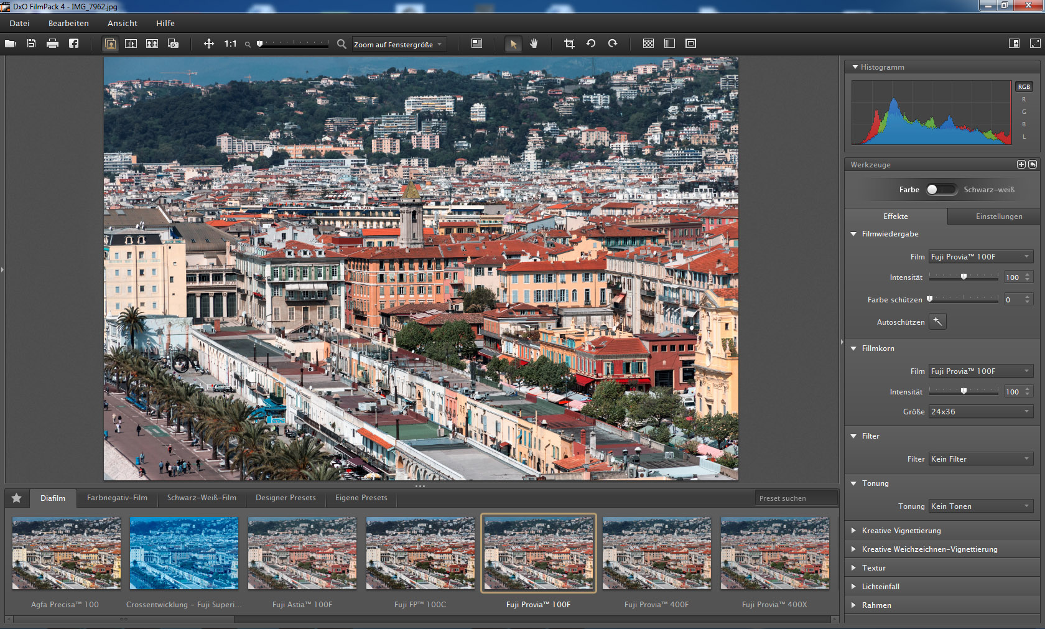The image size is (1045, 629).
Task: Expand the Lichteinfall section
Action: click(853, 587)
